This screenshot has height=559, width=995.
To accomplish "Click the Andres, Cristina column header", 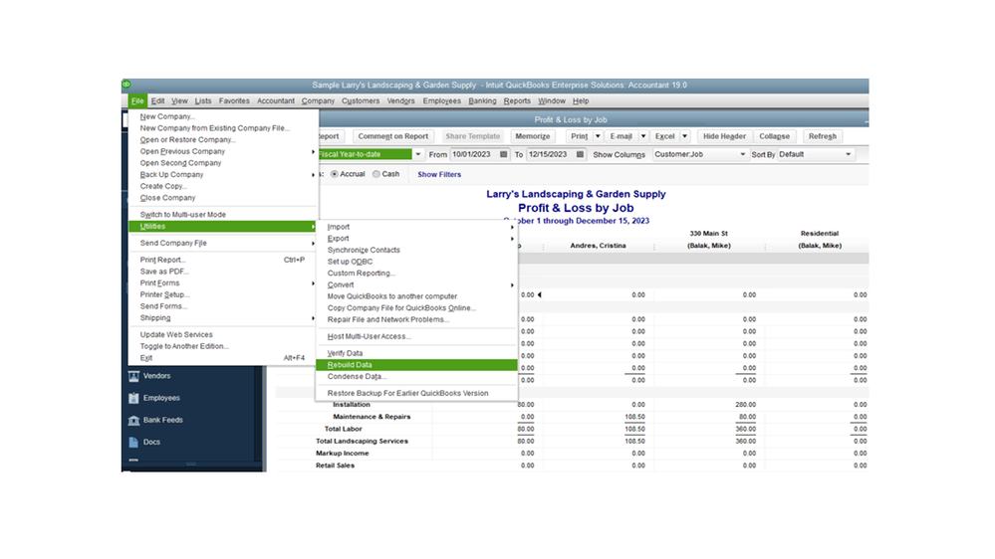I will pyautogui.click(x=598, y=246).
